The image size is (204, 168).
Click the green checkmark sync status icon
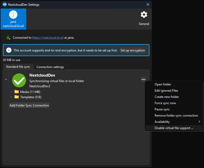(19, 80)
